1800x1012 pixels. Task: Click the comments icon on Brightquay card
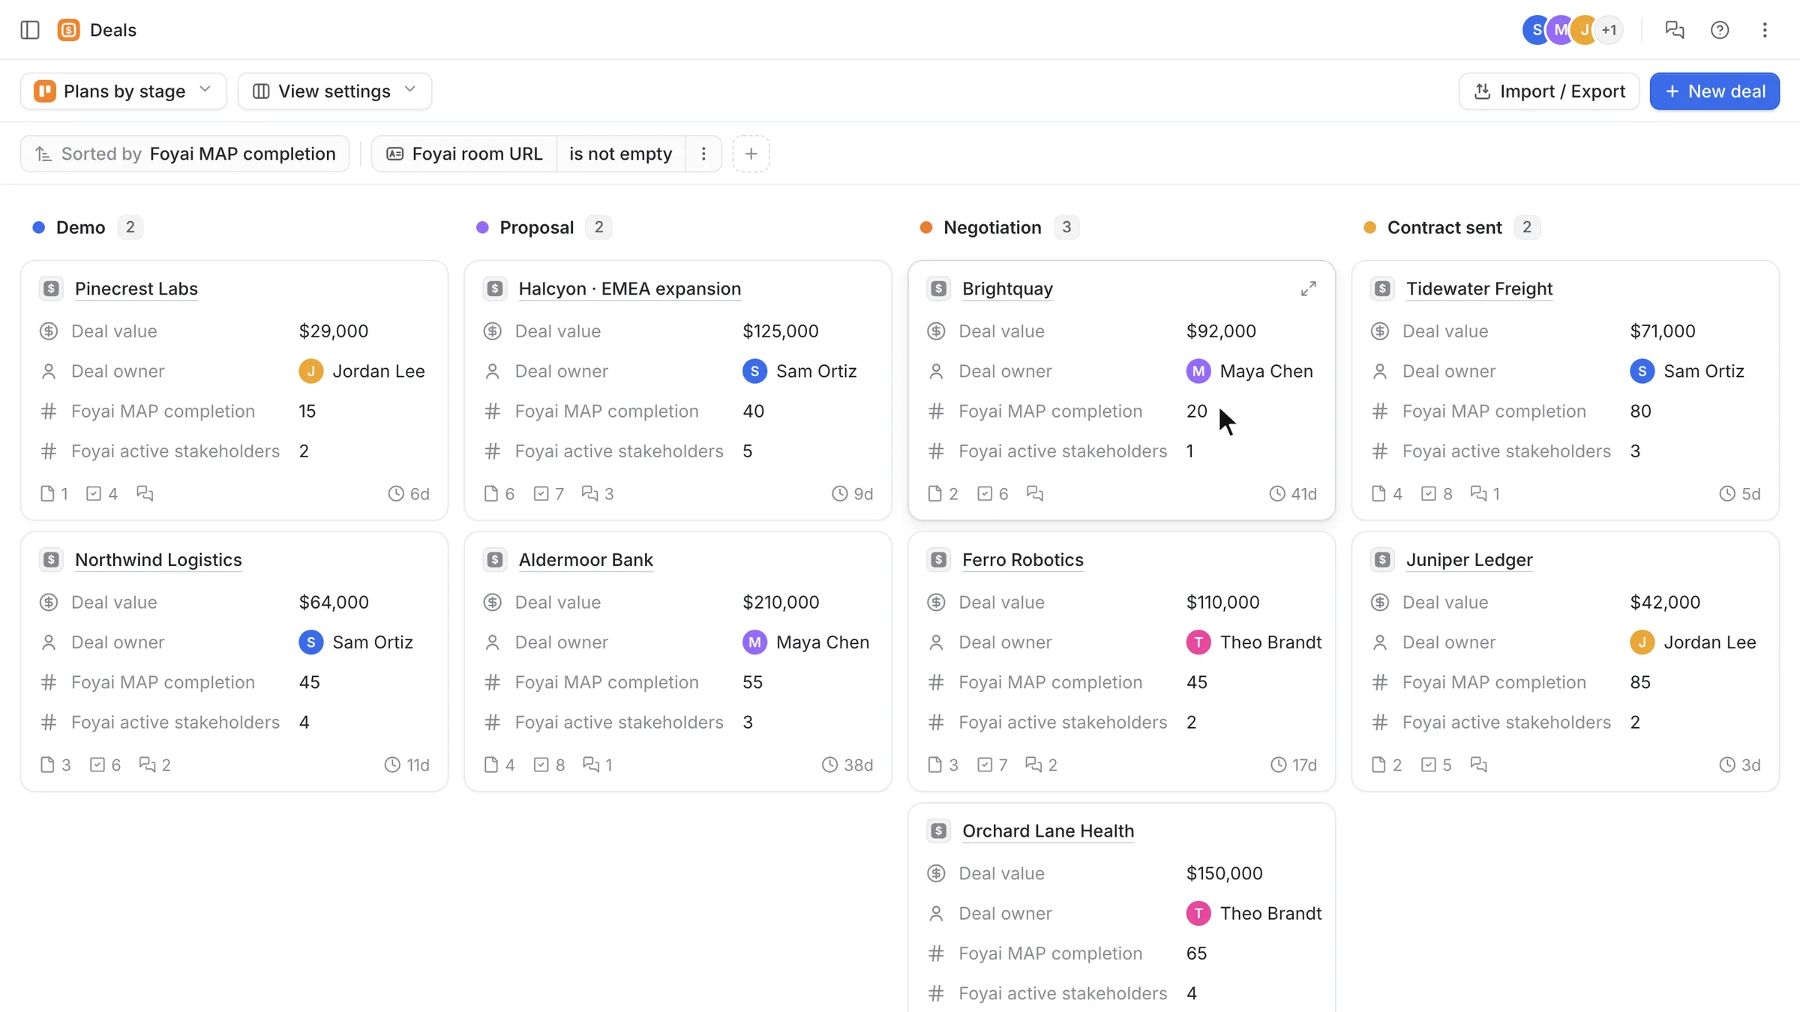click(1034, 493)
